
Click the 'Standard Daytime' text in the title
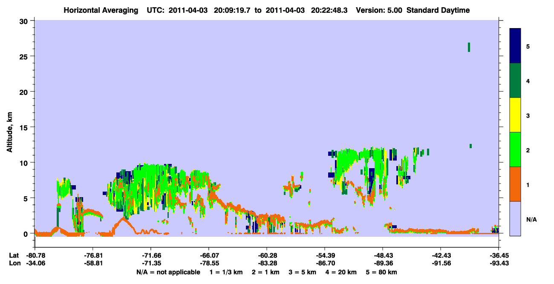438,10
